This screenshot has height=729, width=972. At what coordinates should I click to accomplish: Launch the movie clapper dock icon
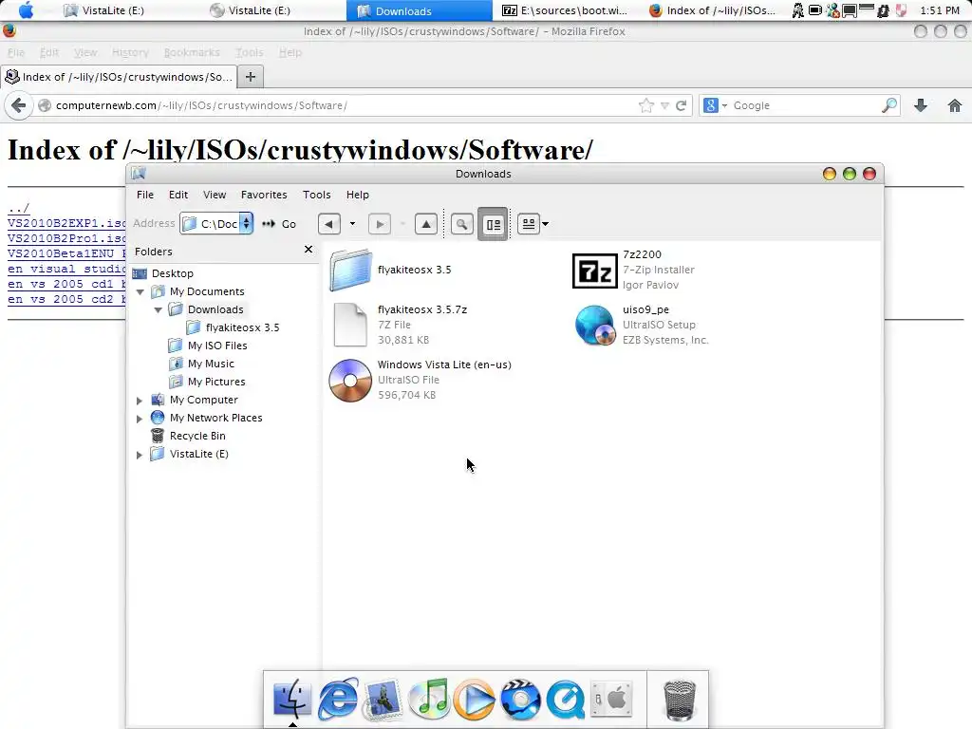coord(520,700)
